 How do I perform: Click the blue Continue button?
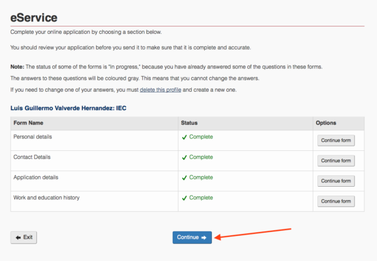[x=192, y=237]
